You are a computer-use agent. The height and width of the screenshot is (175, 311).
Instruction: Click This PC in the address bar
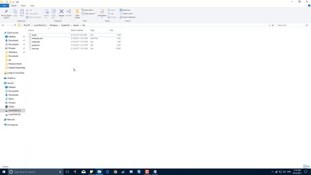27,25
